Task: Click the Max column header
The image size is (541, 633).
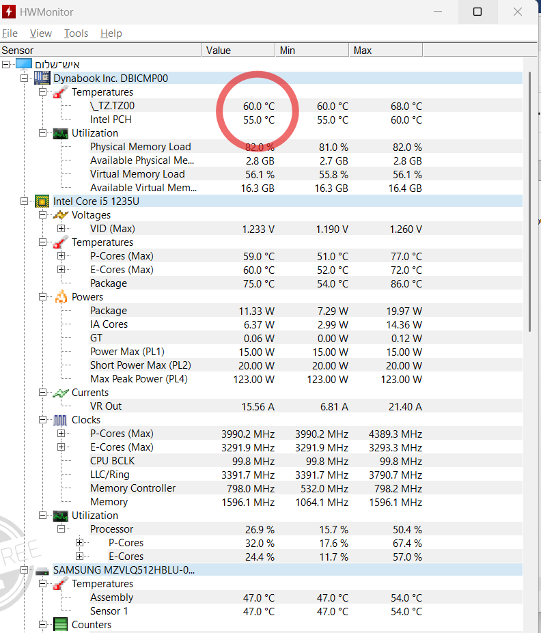Action: click(385, 51)
